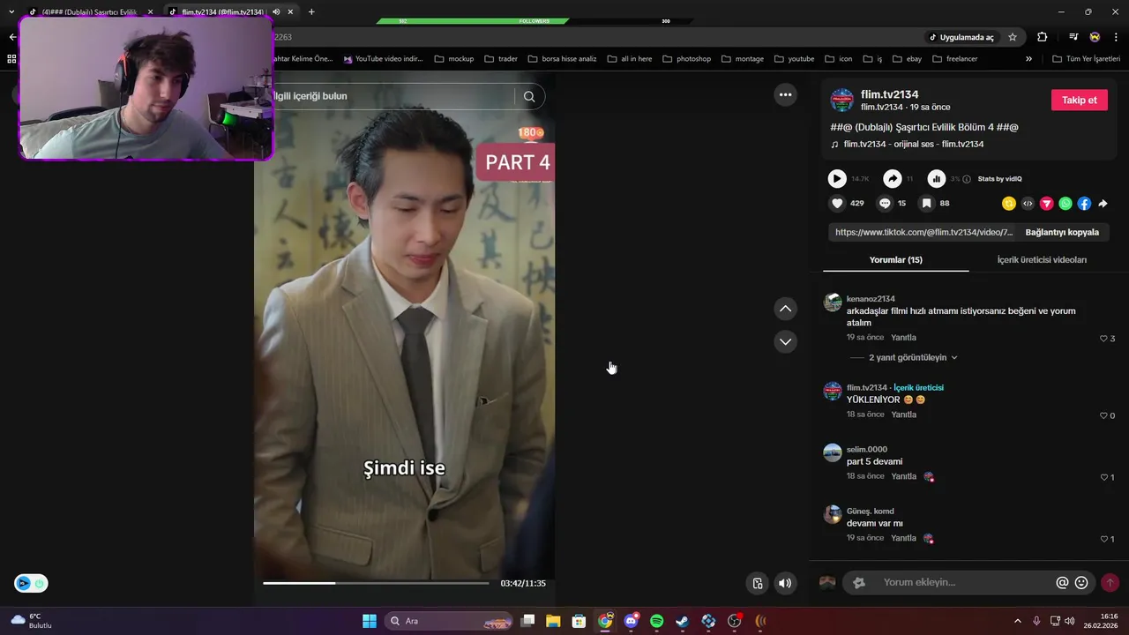Like selim.0000's comment with its heart
The height and width of the screenshot is (635, 1129).
point(1103,477)
